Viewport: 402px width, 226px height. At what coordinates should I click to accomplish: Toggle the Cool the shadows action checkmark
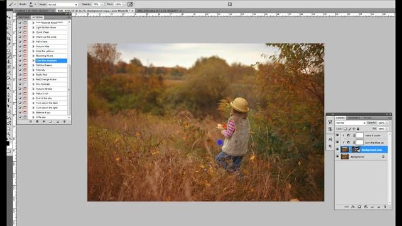[20, 60]
